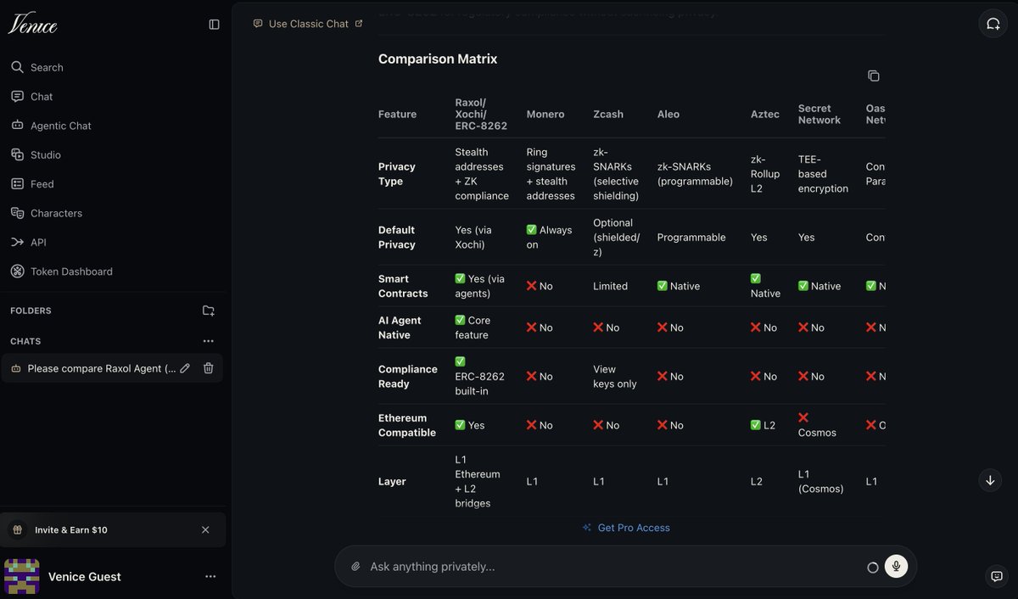
Task: Click the AI Agent Native row label
Action: point(400,327)
